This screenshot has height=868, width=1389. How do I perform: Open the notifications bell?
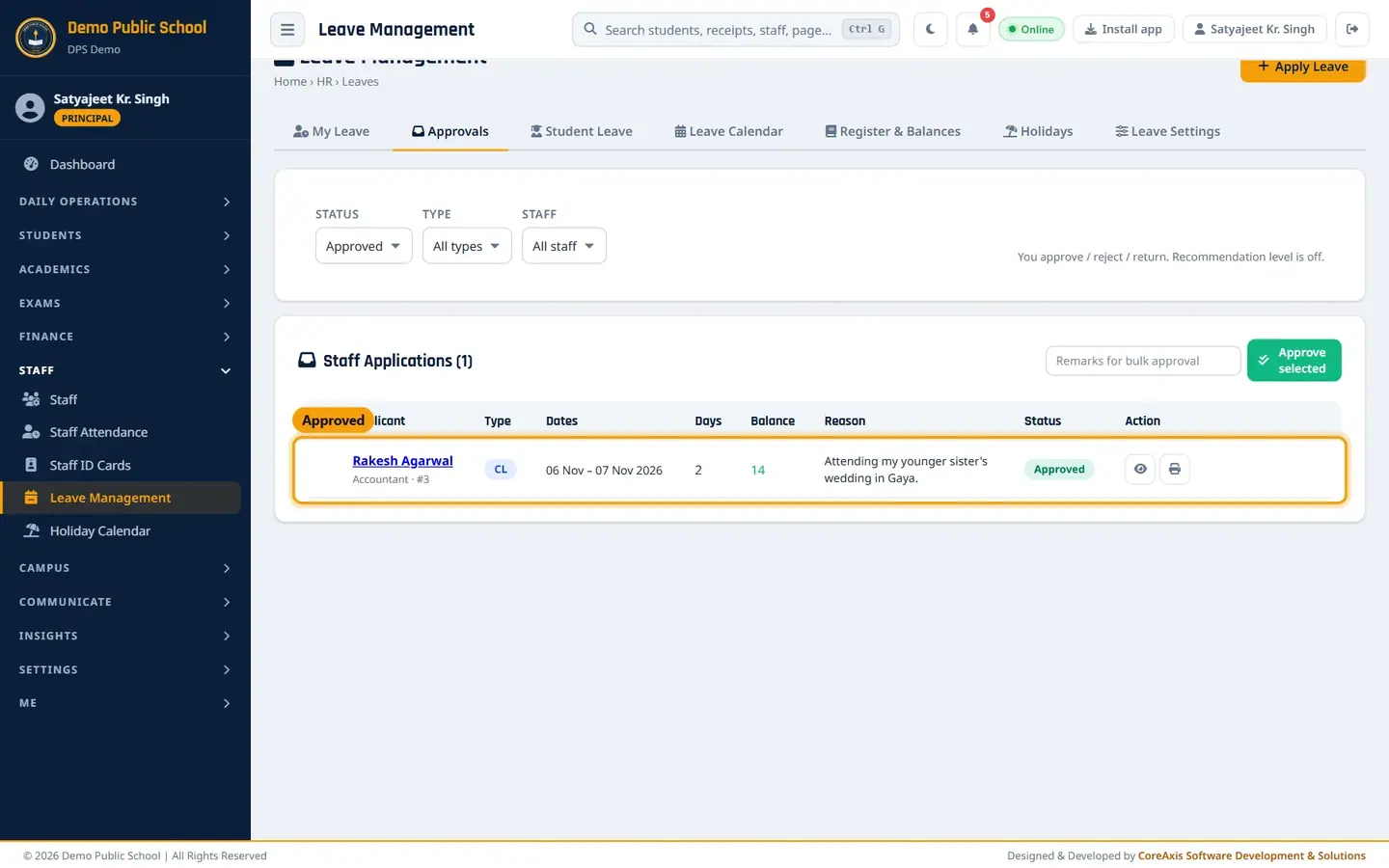[x=973, y=29]
